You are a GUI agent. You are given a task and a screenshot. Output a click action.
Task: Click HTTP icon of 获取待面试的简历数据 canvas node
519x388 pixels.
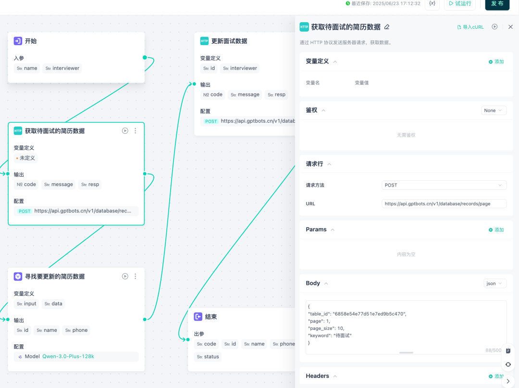click(18, 131)
